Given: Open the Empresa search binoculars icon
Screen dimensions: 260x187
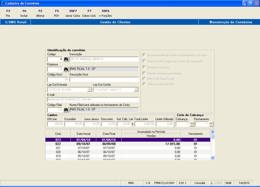Looking at the screenshot, I should click(x=66, y=69).
